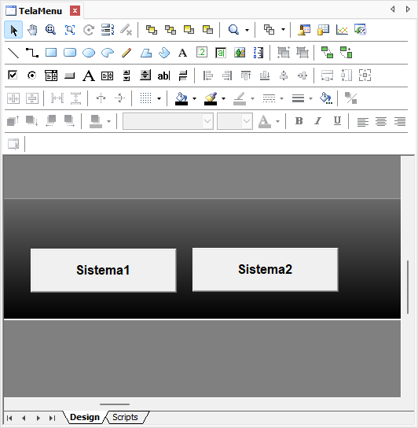Screen dimensions: 418x428
Task: Switch to the Design tab
Action: [85, 417]
